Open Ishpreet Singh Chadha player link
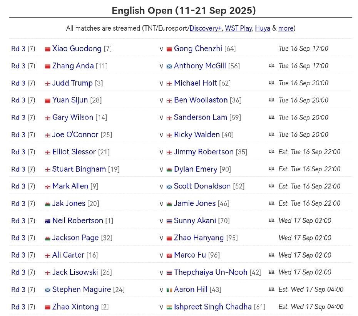The height and width of the screenshot is (316, 358). [x=213, y=307]
